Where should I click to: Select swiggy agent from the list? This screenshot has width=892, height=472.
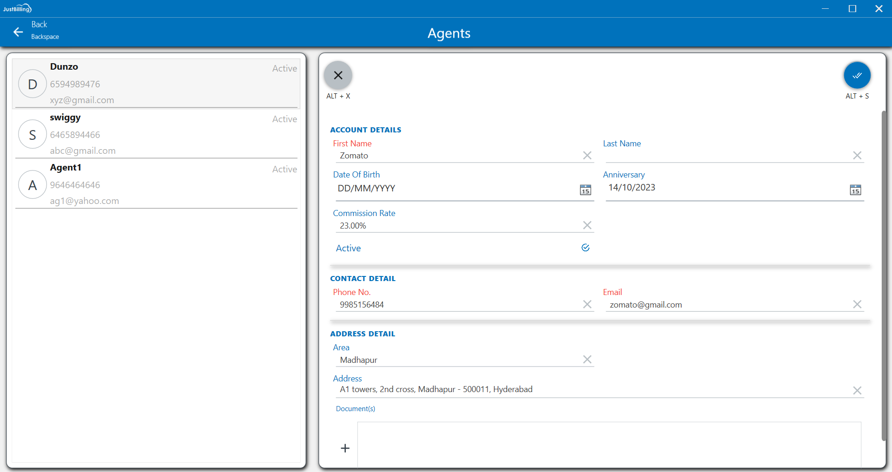point(156,134)
